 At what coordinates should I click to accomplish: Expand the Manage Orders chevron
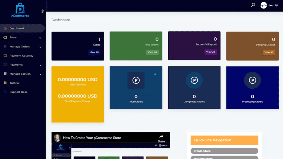pos(40,47)
